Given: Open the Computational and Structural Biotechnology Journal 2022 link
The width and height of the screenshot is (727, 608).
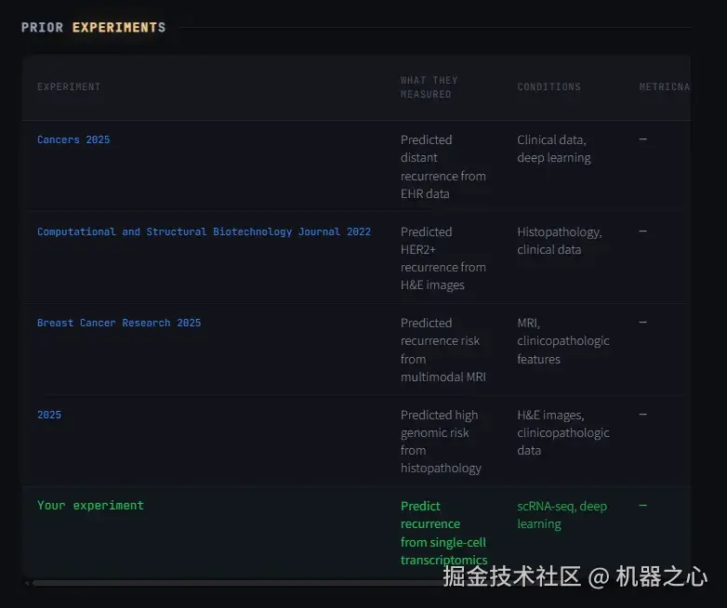Looking at the screenshot, I should (204, 231).
